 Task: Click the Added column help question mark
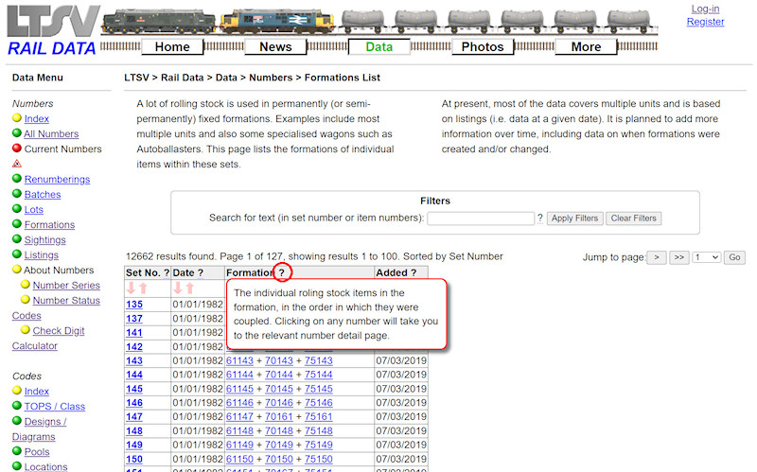tap(413, 273)
